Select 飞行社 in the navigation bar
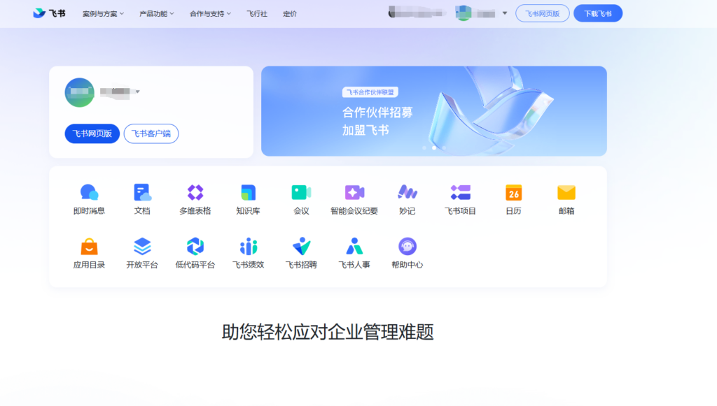 257,13
